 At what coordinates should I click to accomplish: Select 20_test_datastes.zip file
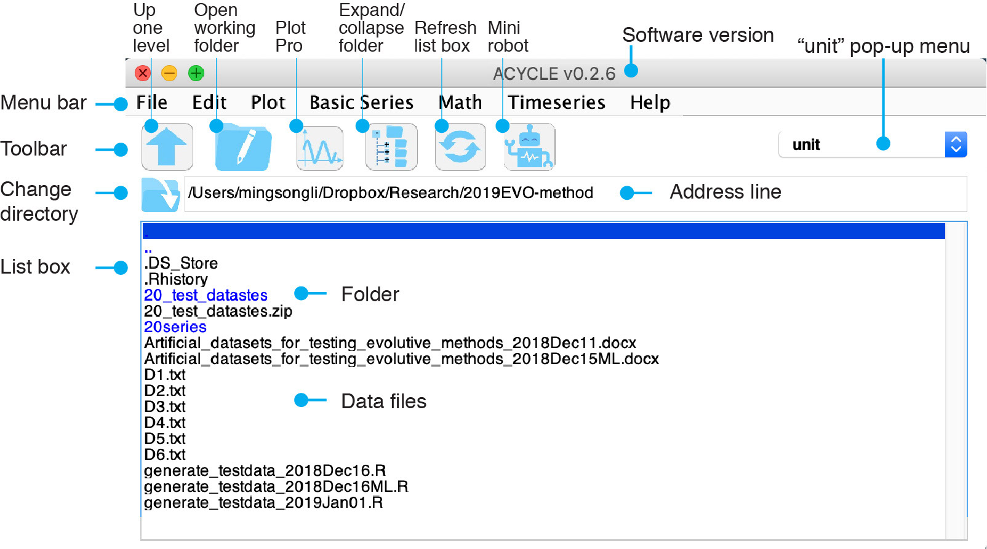tap(218, 311)
